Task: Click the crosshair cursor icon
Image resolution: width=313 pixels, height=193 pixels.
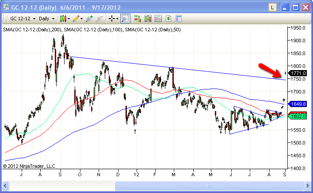Action: pos(111,19)
